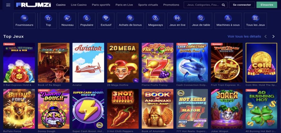The width and height of the screenshot is (281, 133).
Task: Choose the Populaire flame category
Action: pyautogui.click(x=87, y=18)
